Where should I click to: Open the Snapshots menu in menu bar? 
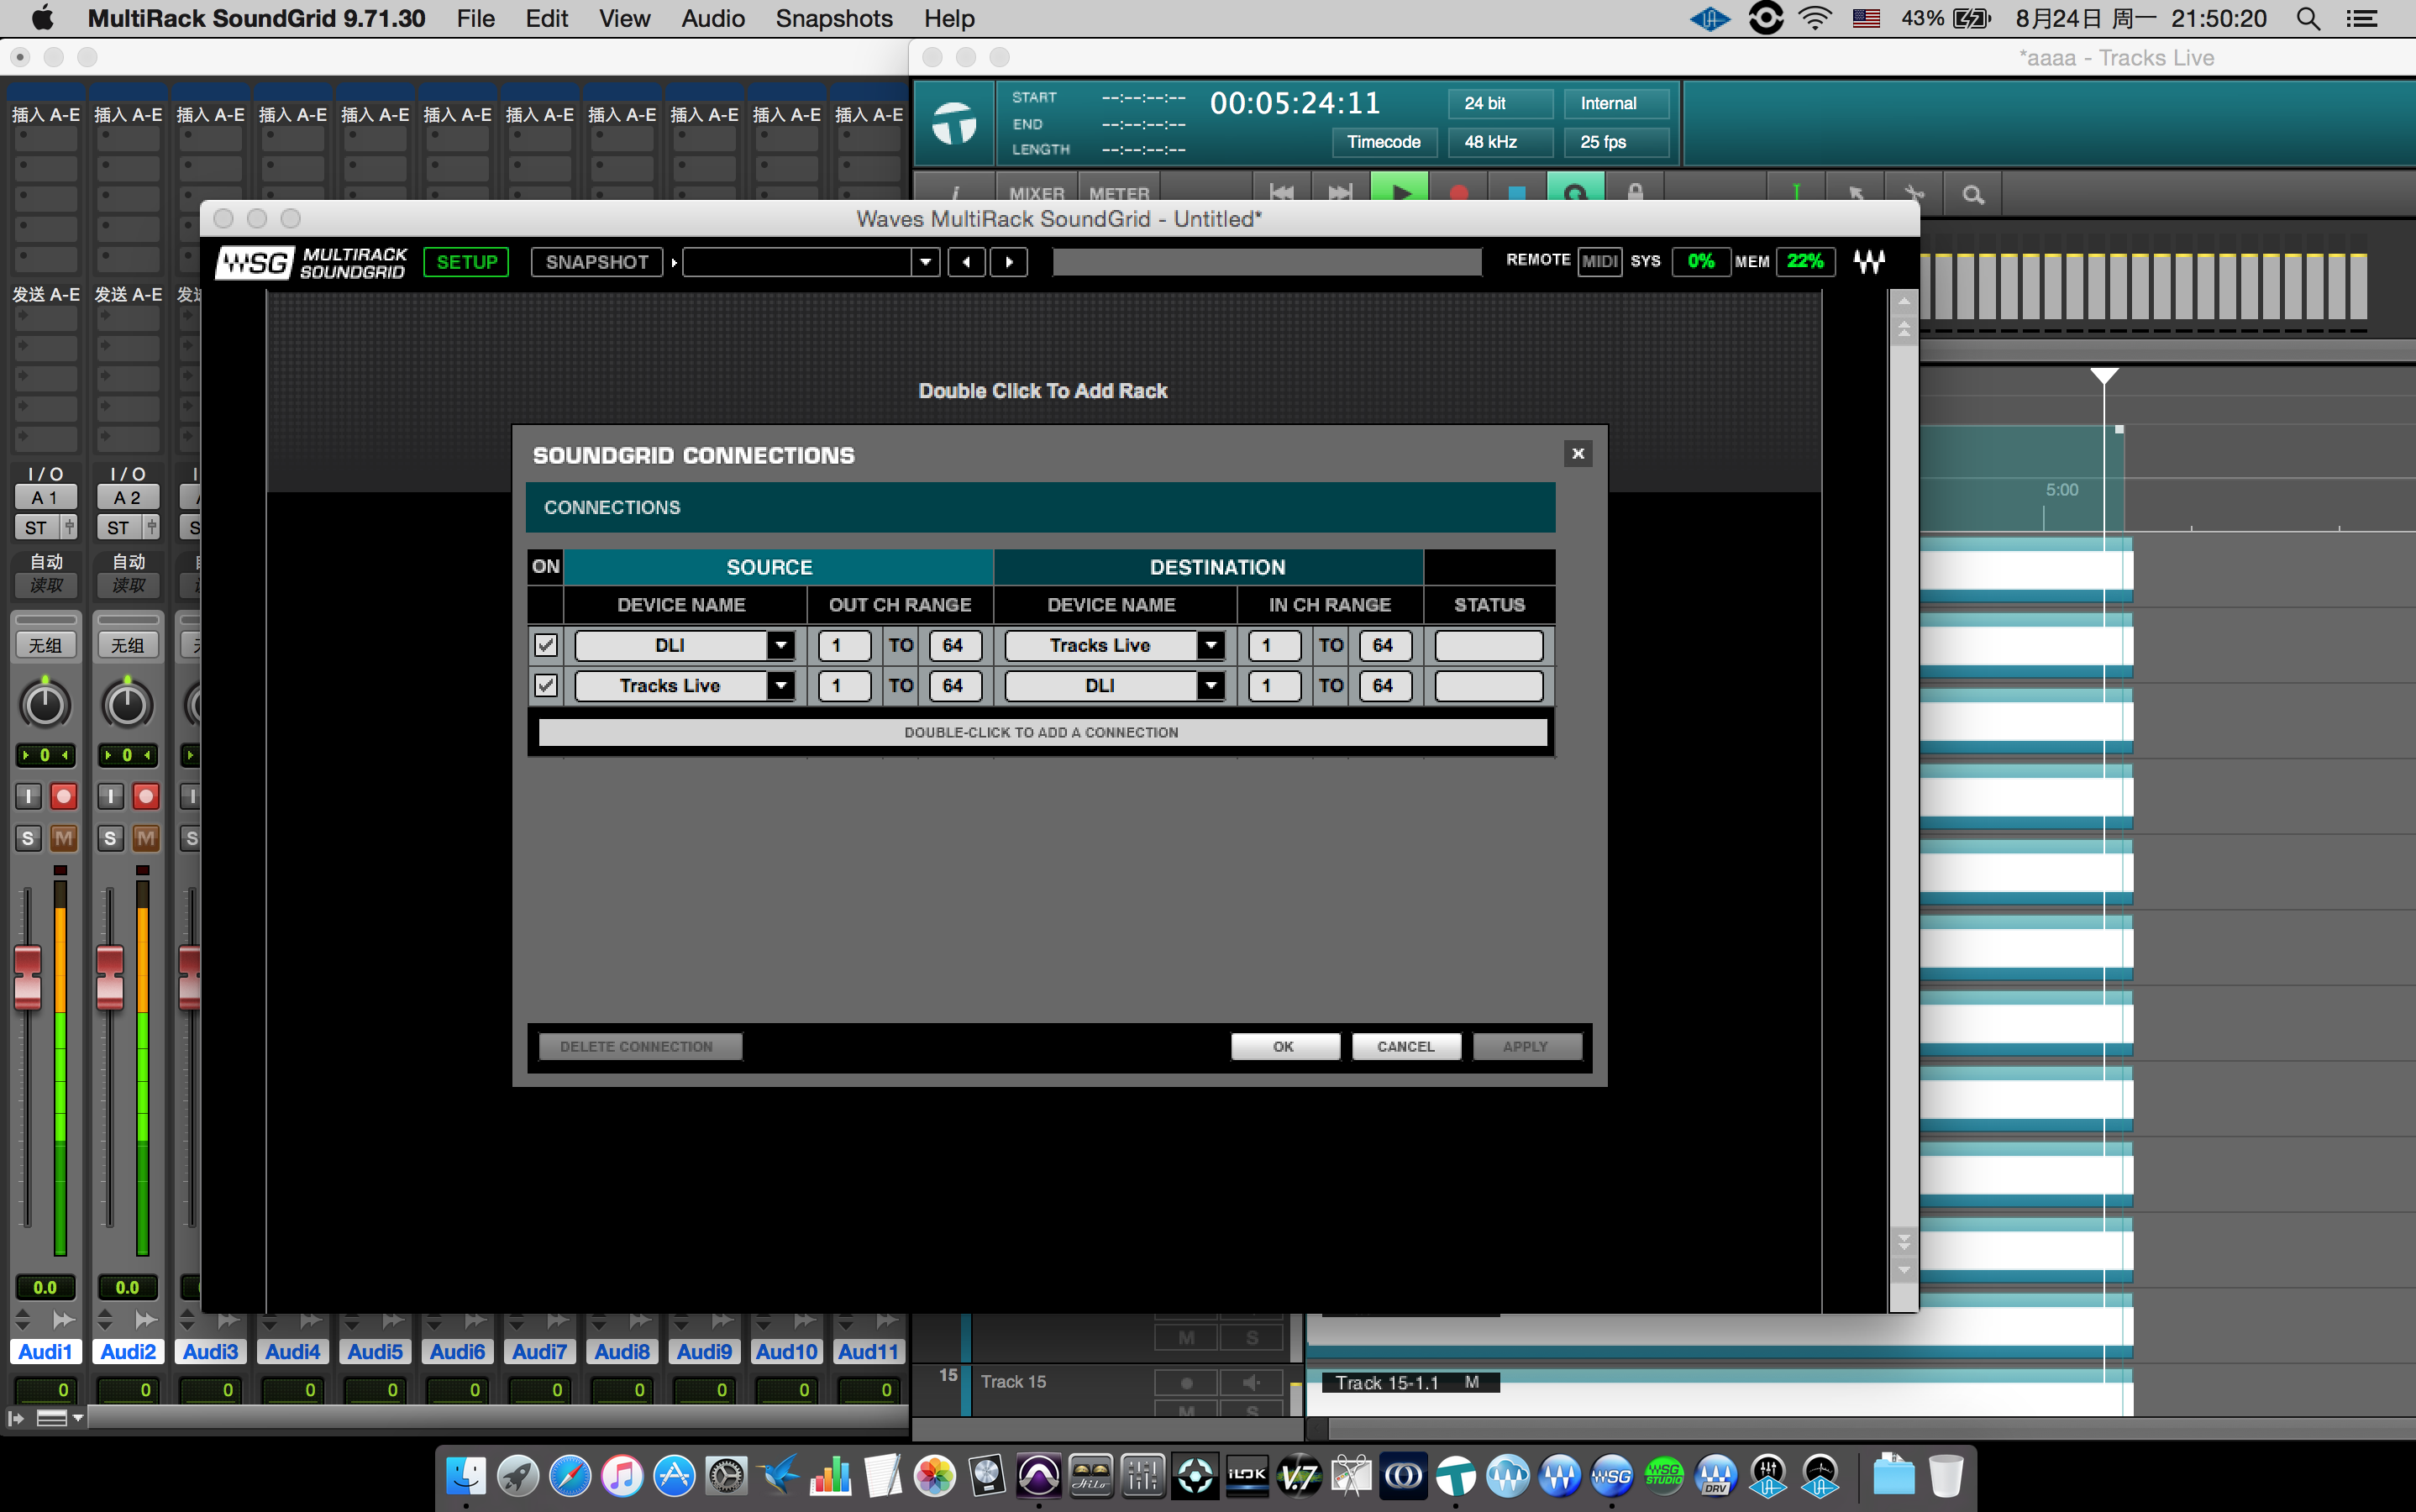(831, 19)
